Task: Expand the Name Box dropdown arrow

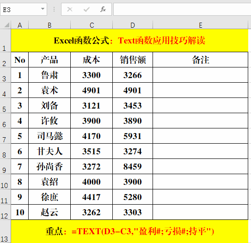Action: (43, 9)
